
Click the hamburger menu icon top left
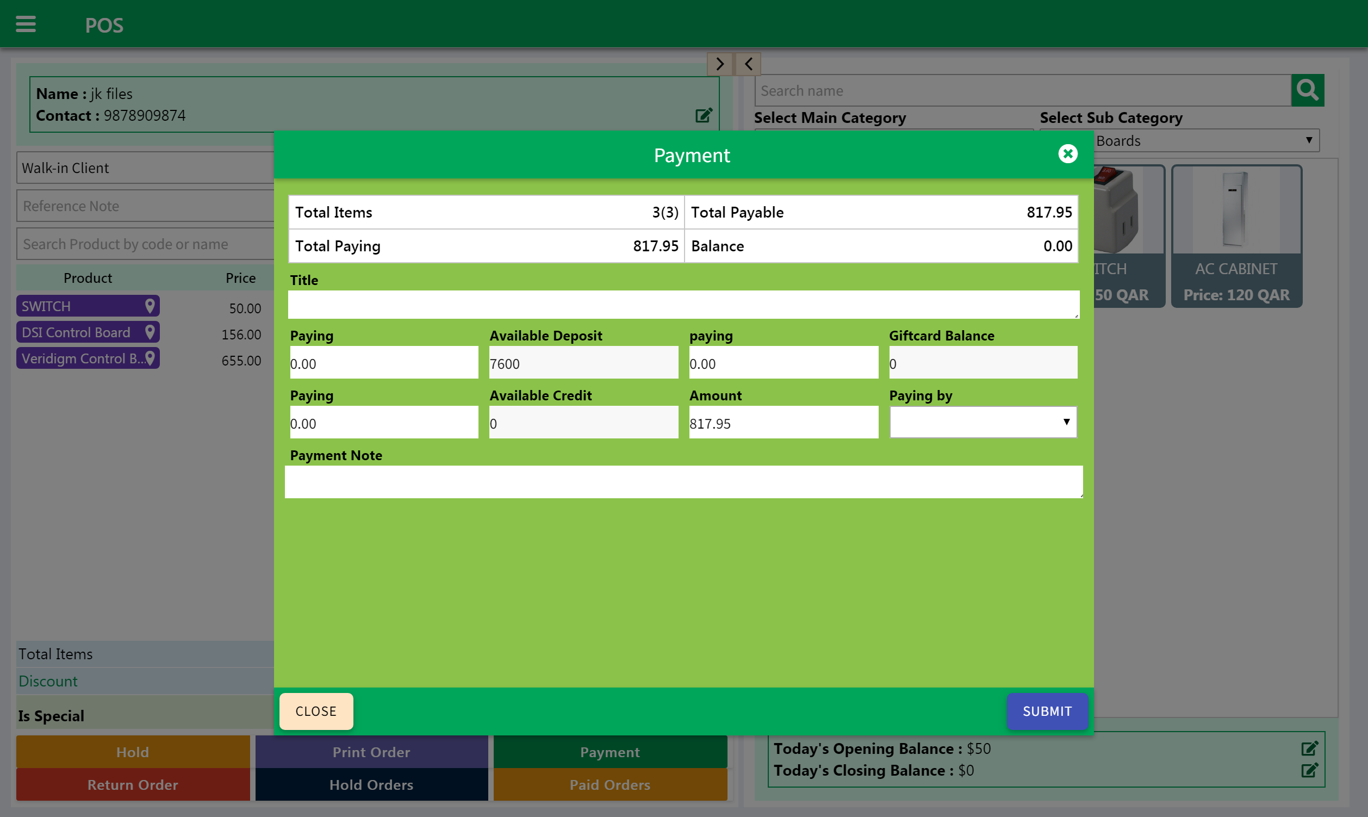pyautogui.click(x=26, y=24)
